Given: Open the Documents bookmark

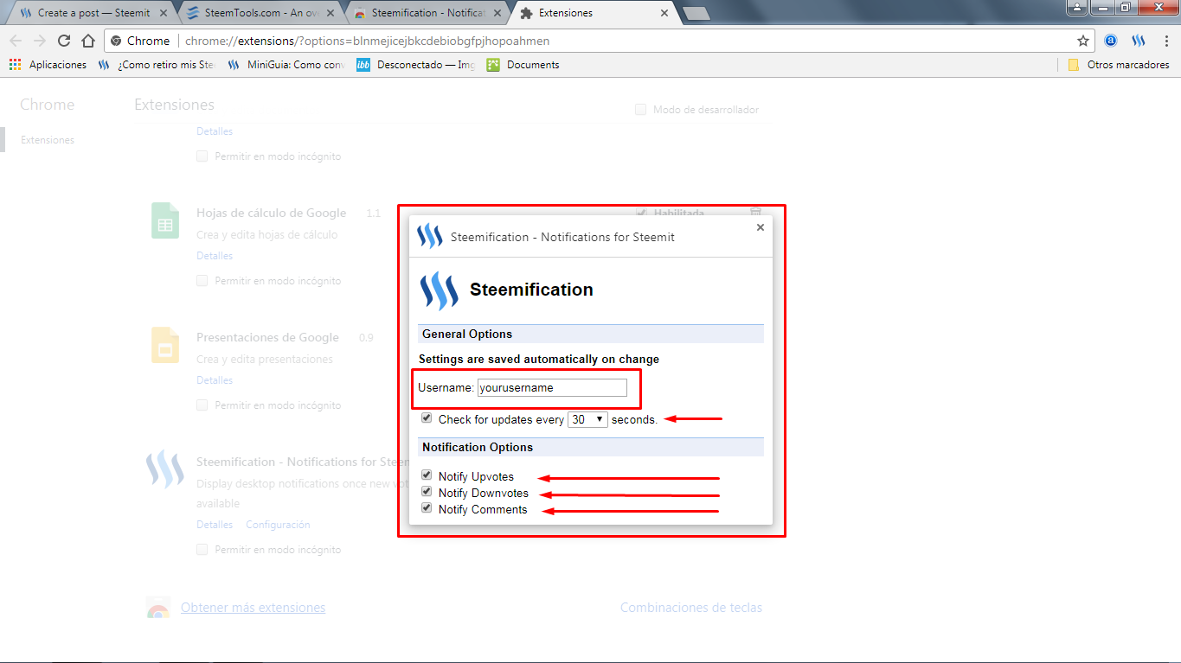Looking at the screenshot, I should coord(523,65).
